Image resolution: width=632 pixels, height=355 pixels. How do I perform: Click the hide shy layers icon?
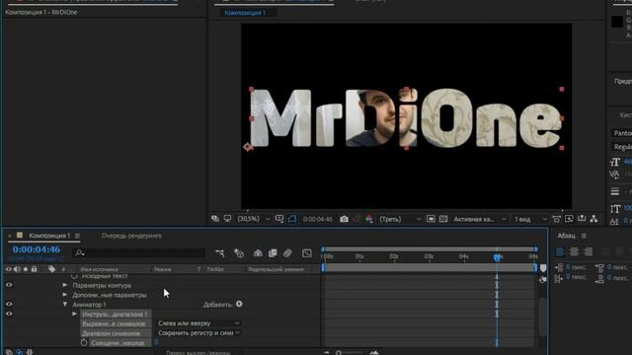click(258, 253)
